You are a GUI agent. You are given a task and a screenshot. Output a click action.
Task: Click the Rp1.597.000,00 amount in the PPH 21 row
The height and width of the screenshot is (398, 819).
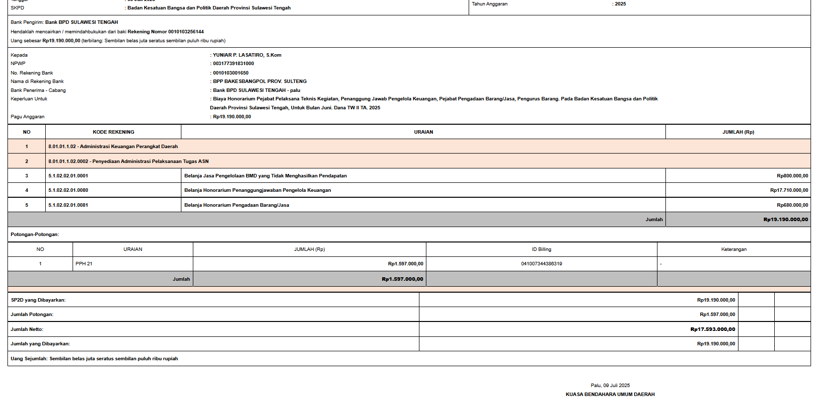click(x=406, y=264)
